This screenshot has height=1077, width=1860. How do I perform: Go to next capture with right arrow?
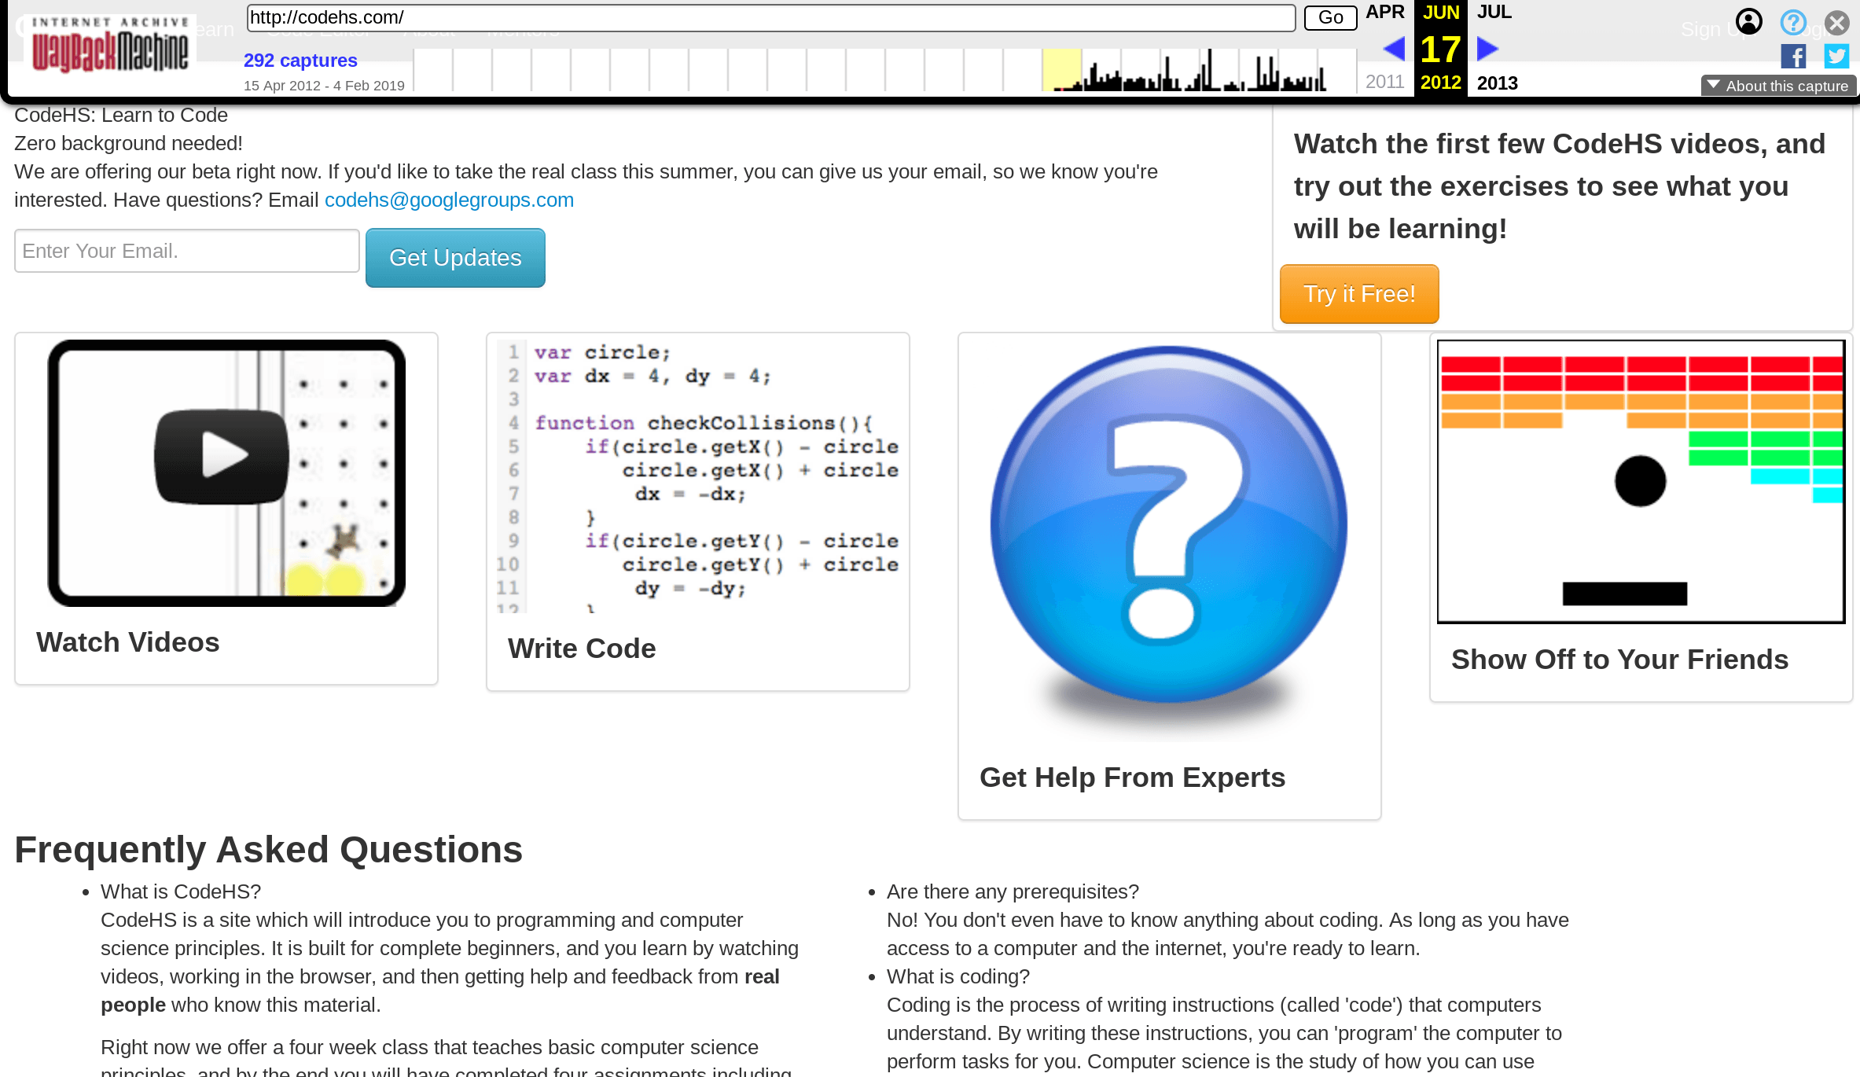pyautogui.click(x=1487, y=49)
